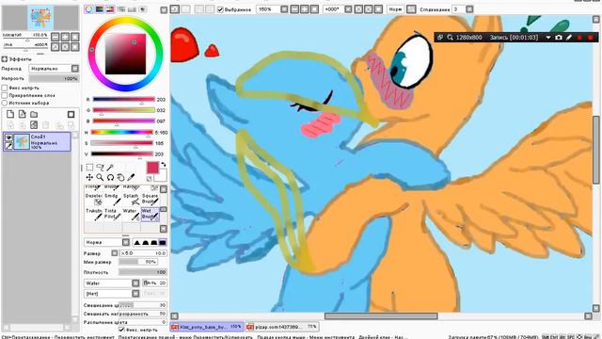Select the rotate canvas tool
602x339 pixels.
[110, 177]
